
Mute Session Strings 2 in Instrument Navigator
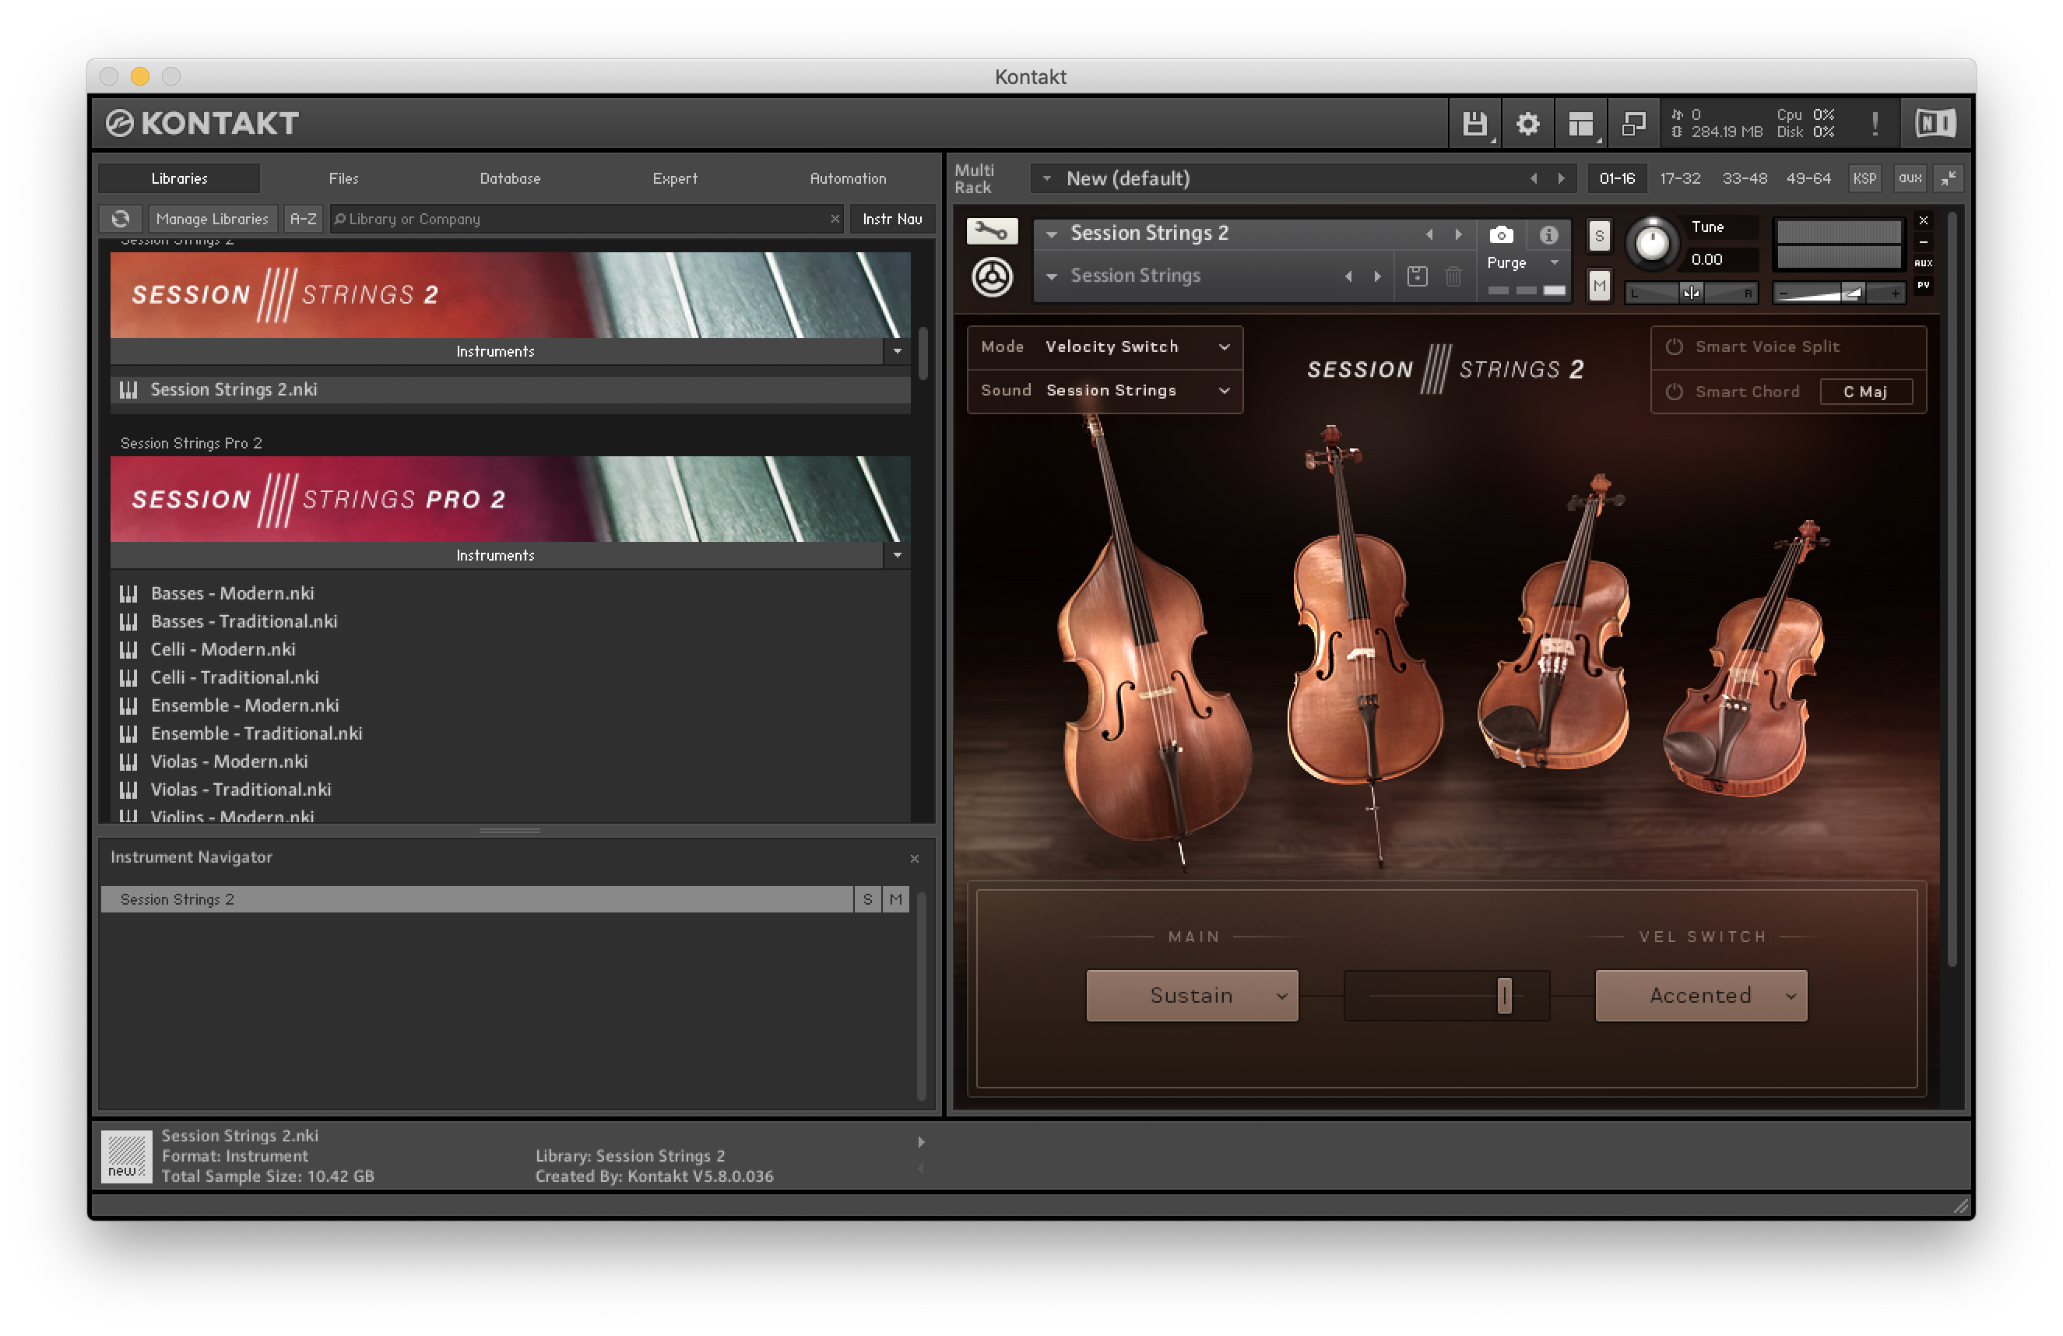click(x=895, y=899)
